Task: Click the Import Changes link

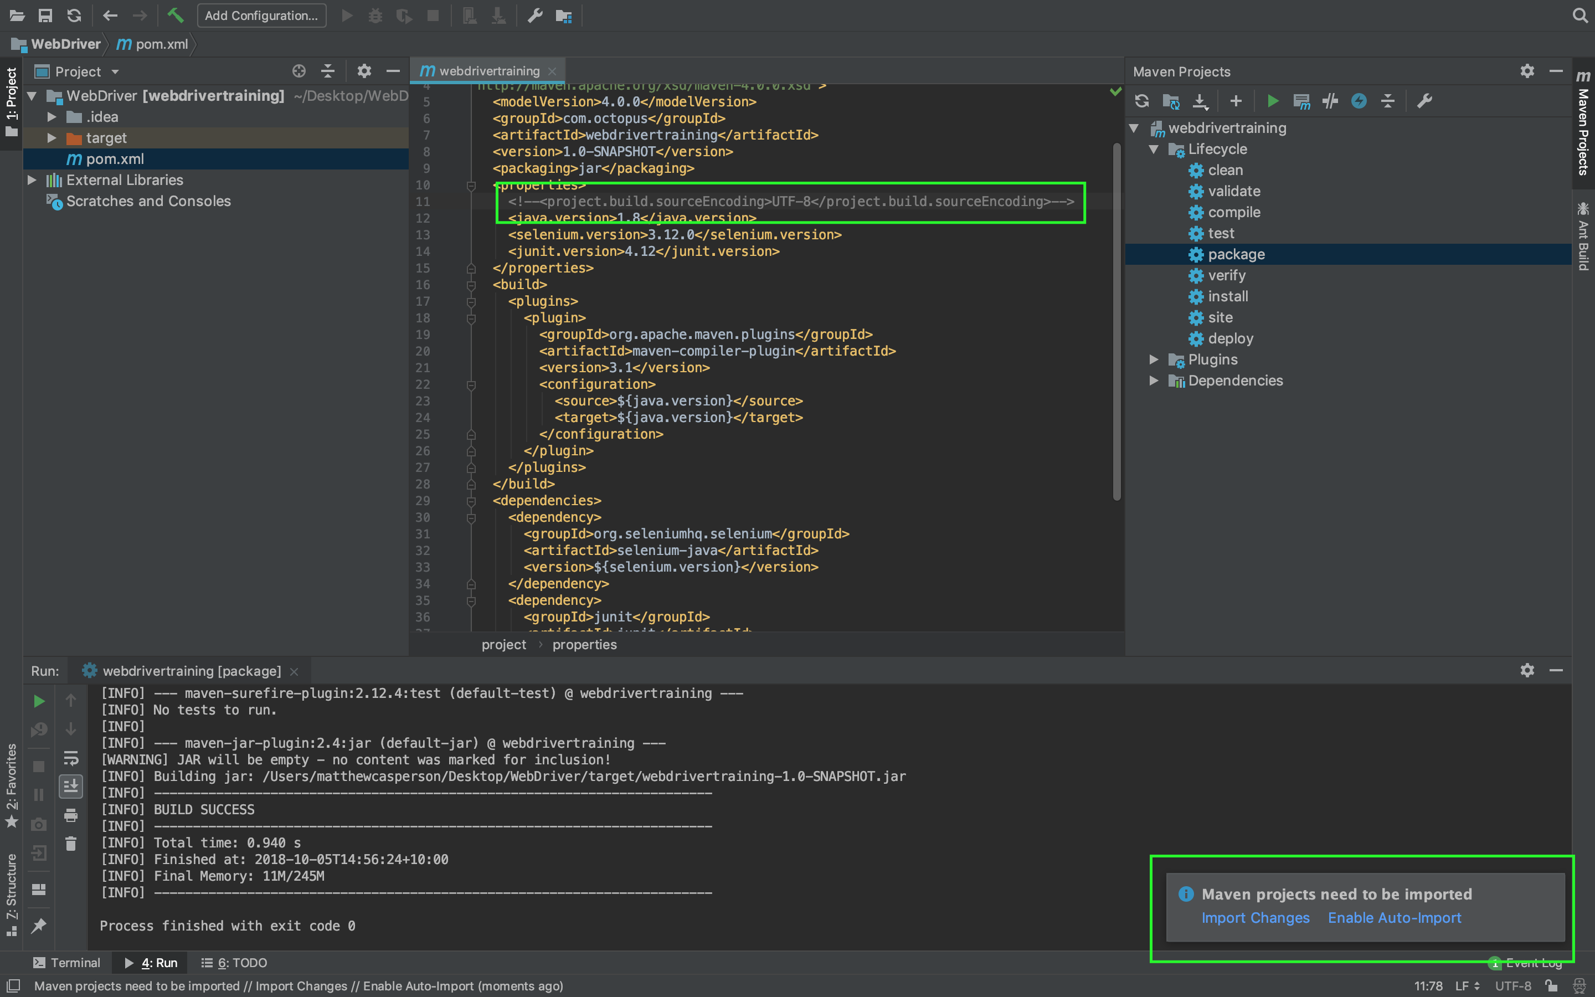Action: (1255, 918)
